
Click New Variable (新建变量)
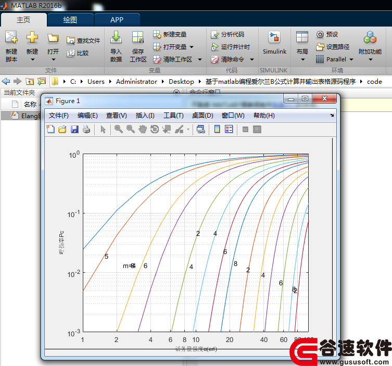pos(170,34)
